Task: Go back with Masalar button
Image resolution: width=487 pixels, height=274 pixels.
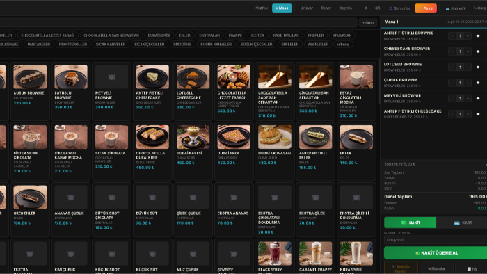Action: pyautogui.click(x=436, y=268)
